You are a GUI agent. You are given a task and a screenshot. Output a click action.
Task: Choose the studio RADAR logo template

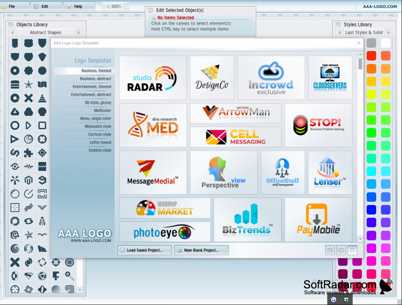click(153, 78)
